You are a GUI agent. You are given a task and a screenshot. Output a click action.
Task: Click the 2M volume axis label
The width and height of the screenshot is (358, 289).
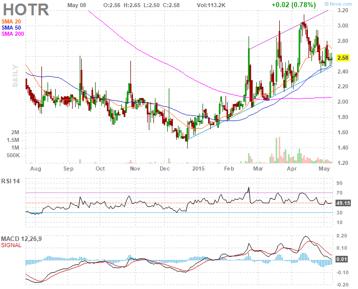[15, 132]
